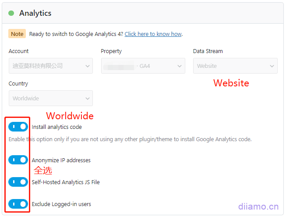286x217 pixels.
Task: Open the 'Click here to know how' link
Action: [x=153, y=34]
